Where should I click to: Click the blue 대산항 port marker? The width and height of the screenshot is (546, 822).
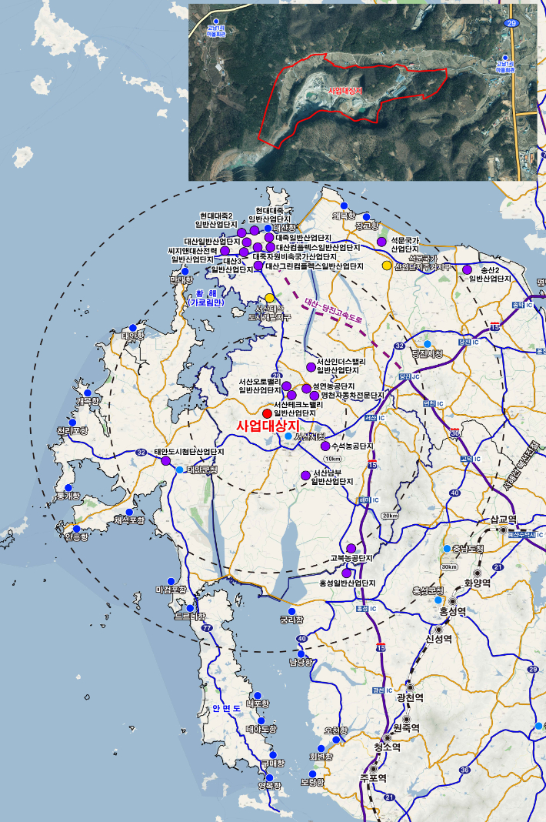coord(268,228)
